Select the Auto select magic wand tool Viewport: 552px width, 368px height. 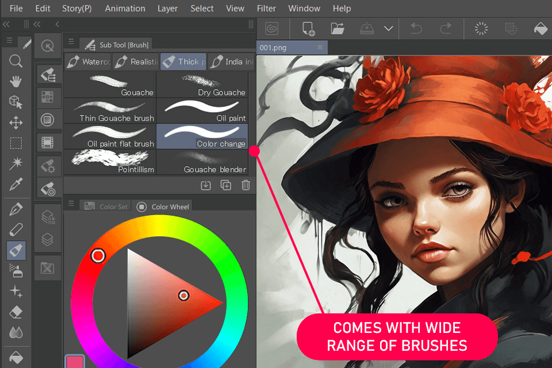coord(16,163)
